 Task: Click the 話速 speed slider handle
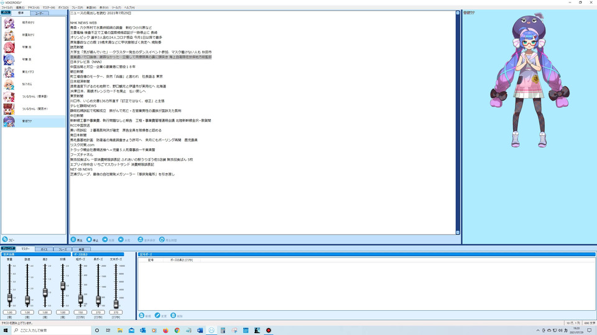point(27,300)
